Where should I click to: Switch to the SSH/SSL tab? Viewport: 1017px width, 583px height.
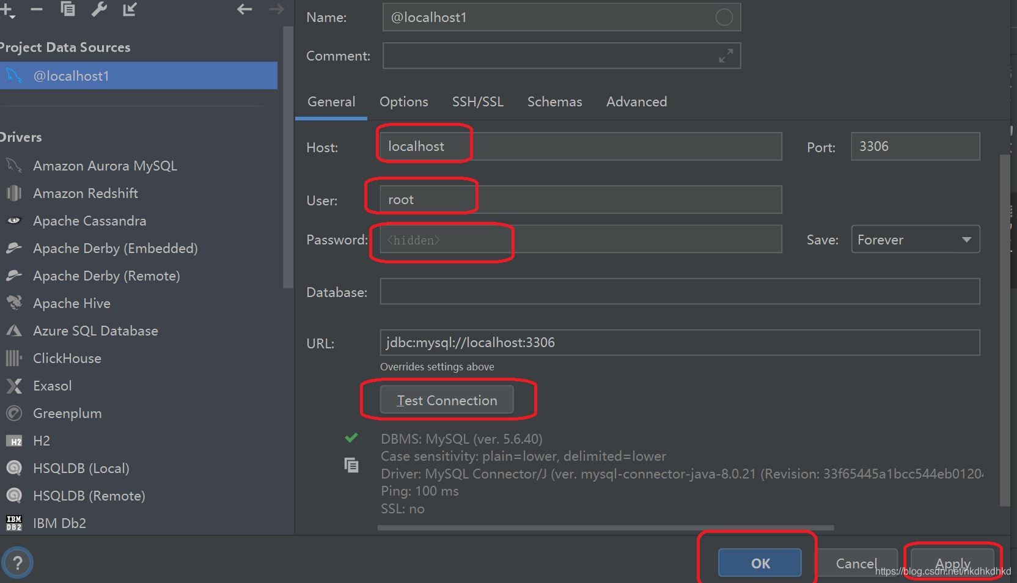click(x=477, y=101)
